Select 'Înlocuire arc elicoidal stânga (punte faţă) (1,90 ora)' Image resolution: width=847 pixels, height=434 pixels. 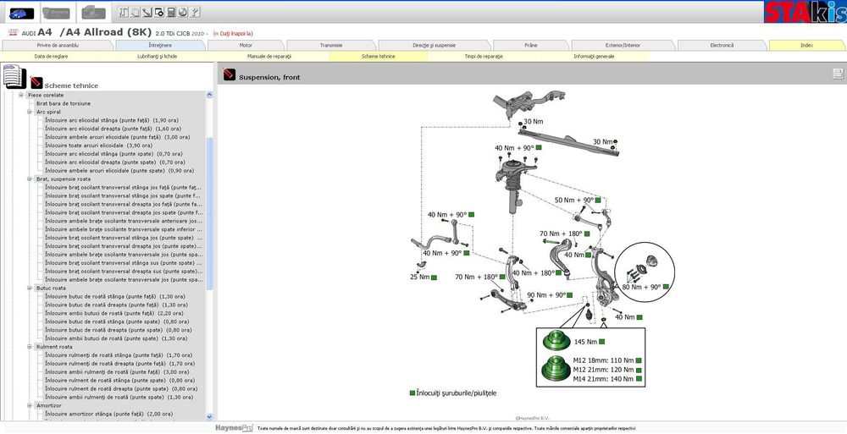(x=112, y=120)
